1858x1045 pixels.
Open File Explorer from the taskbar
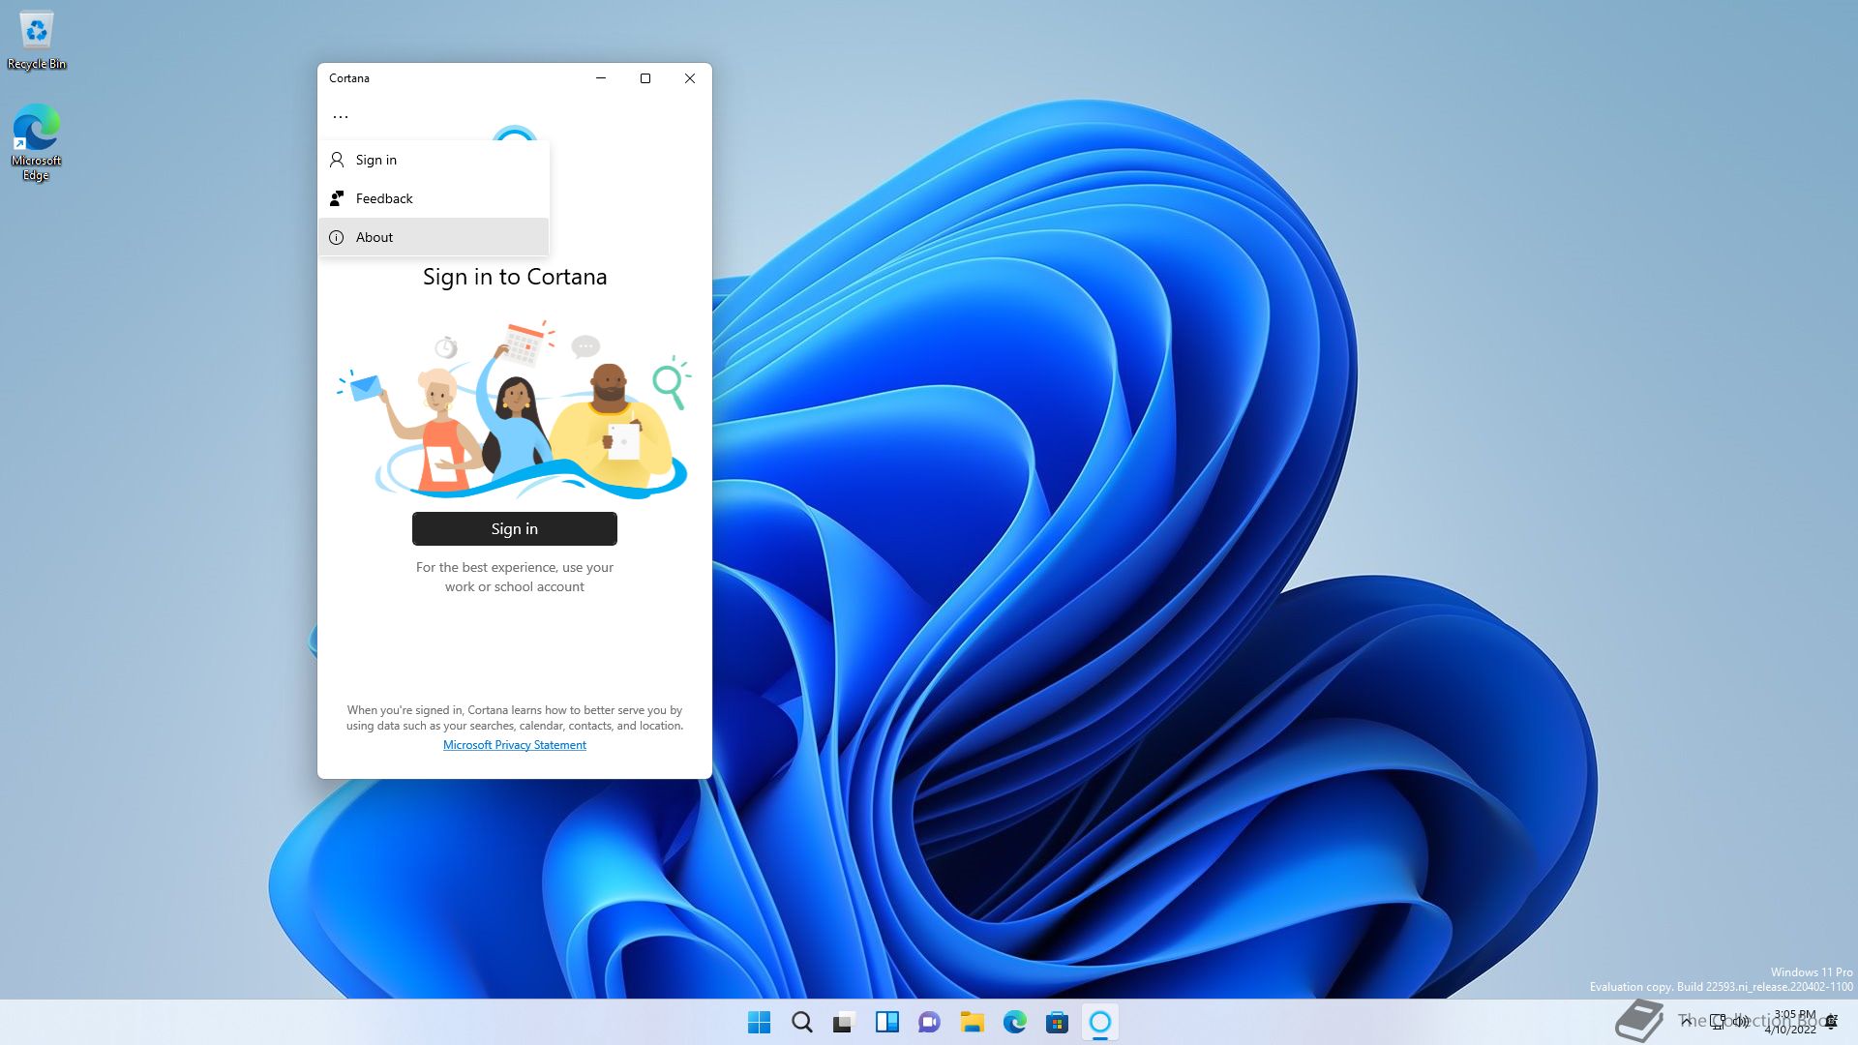pos(973,1022)
